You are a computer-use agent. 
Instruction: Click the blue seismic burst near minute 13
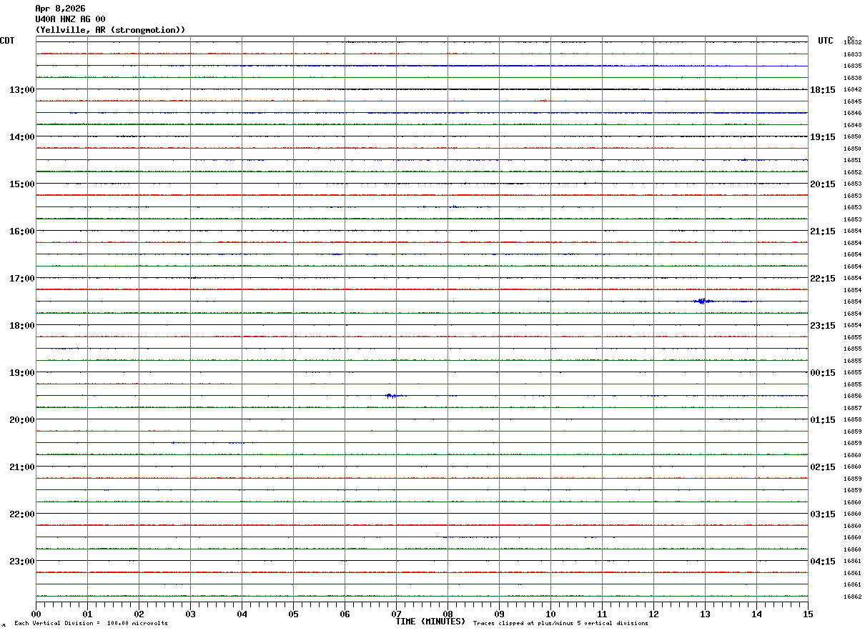(703, 301)
